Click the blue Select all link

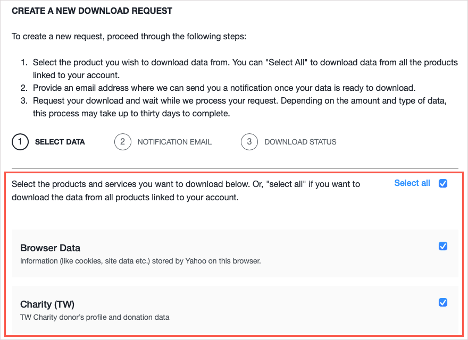click(x=412, y=183)
